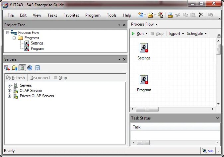Click the Print toolbar icon

170,15
